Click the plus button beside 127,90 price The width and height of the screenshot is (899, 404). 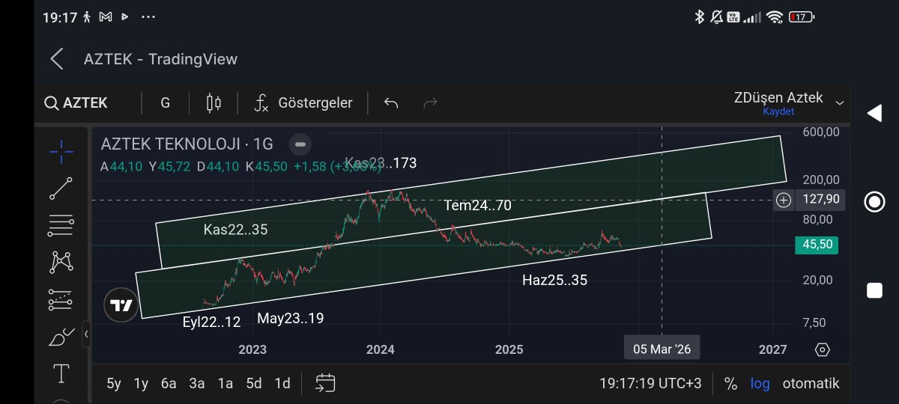pyautogui.click(x=784, y=200)
